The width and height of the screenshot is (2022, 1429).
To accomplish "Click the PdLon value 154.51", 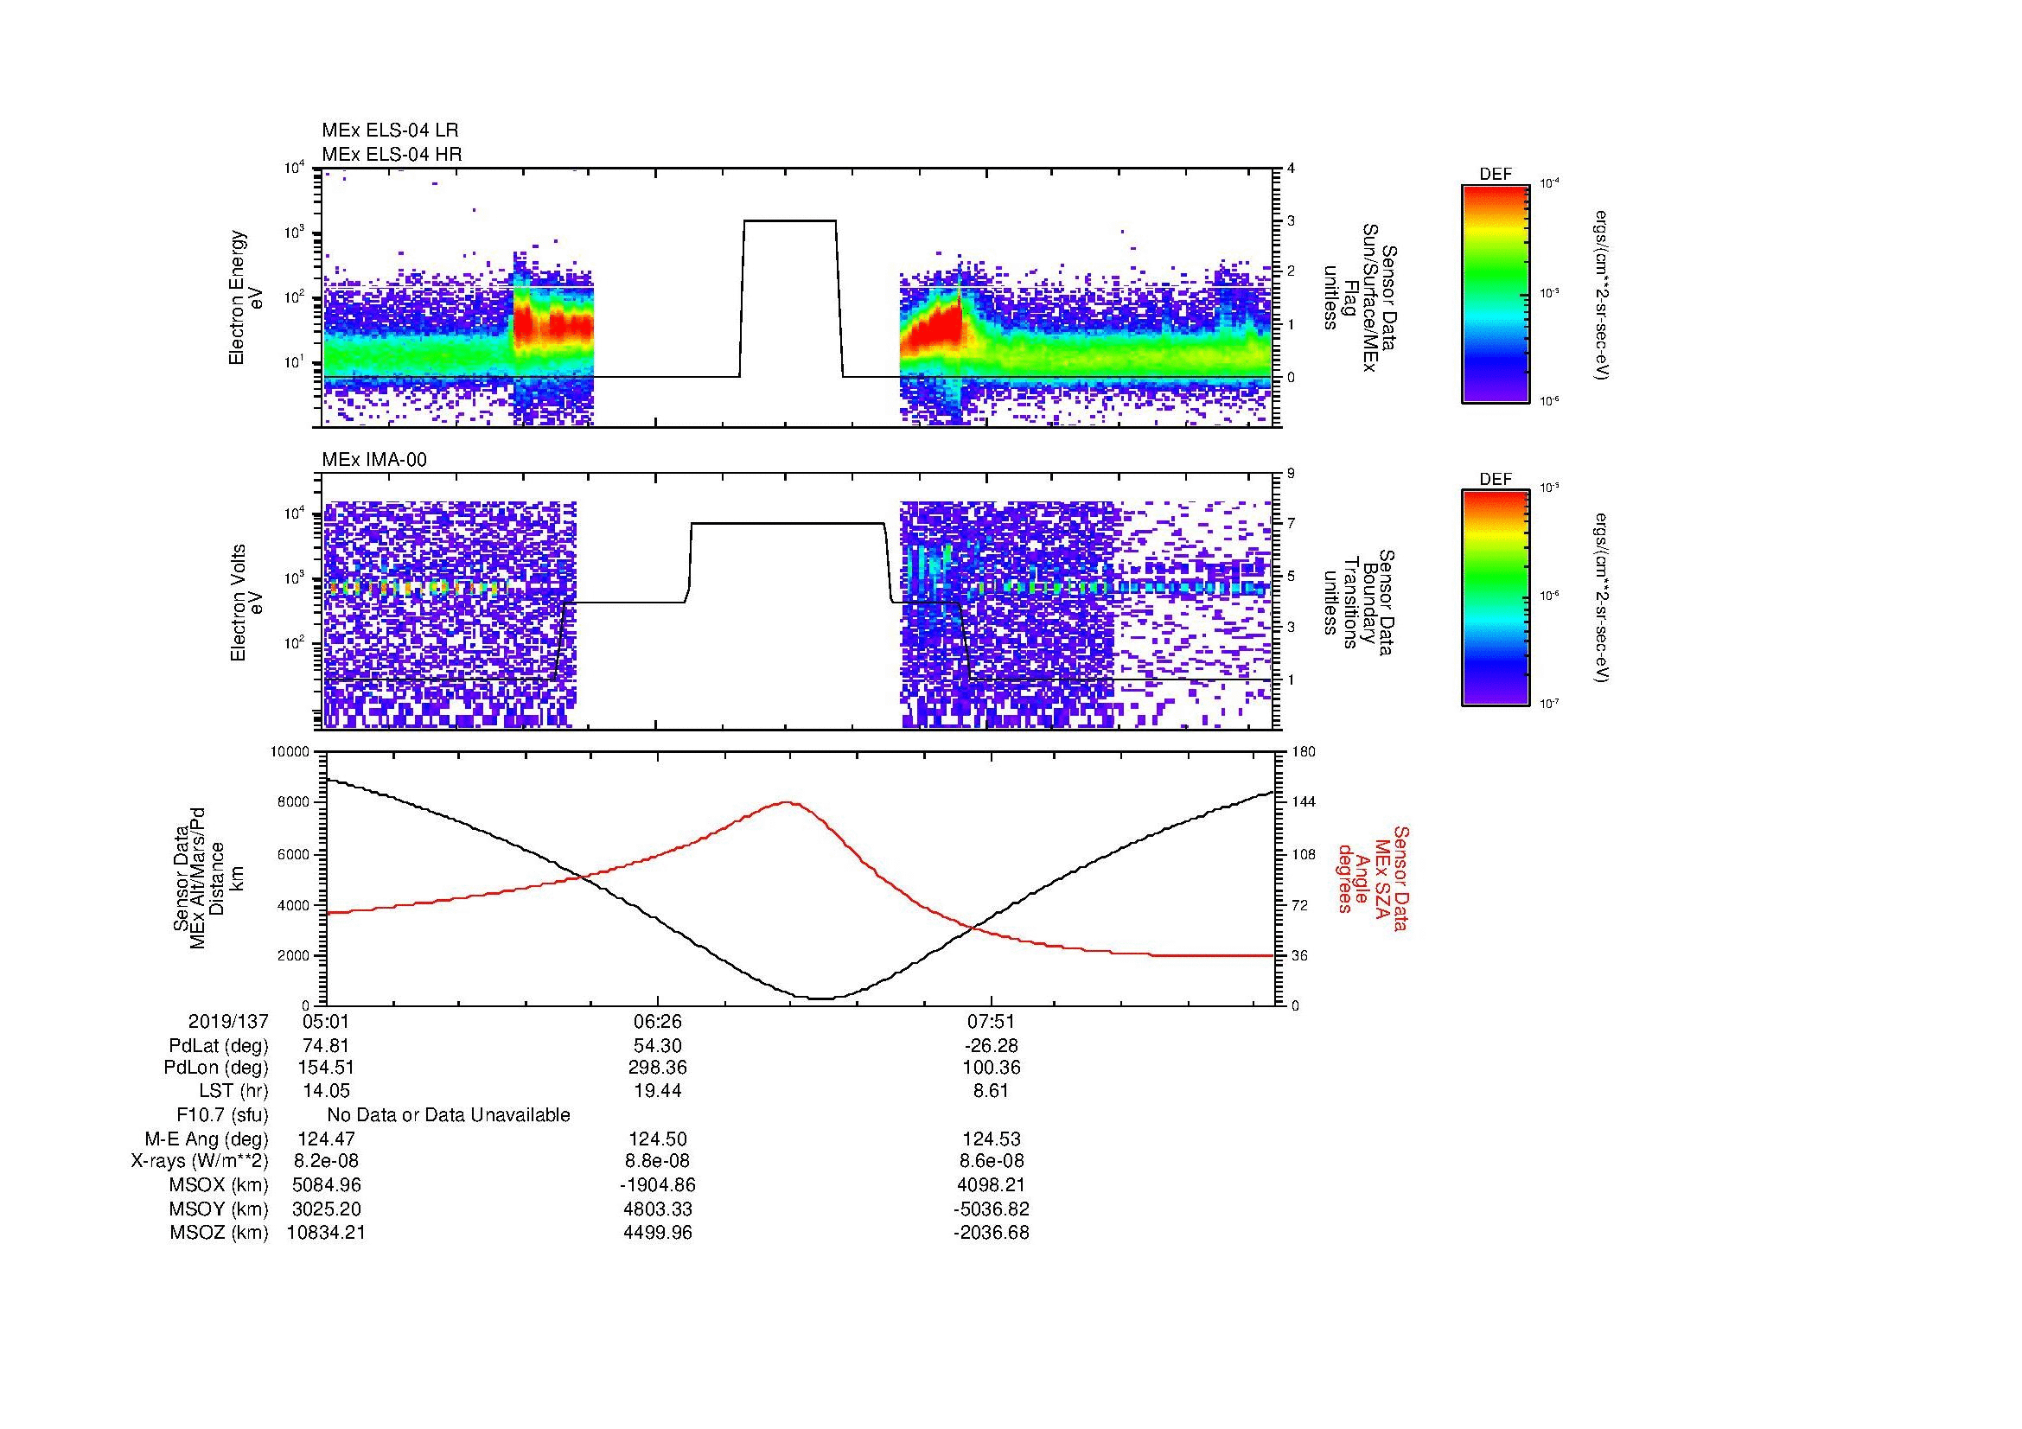I will (326, 1068).
